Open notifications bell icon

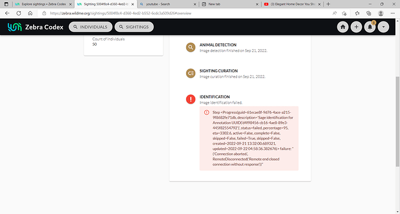pyautogui.click(x=370, y=27)
